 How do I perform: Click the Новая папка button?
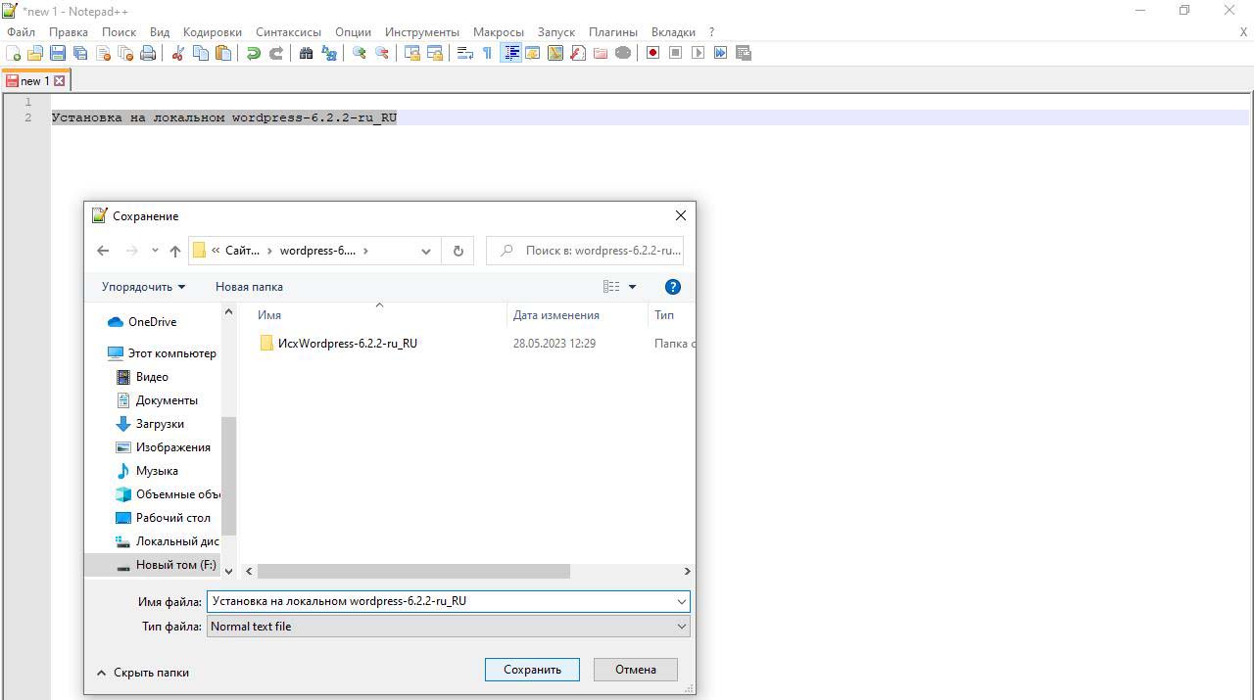click(249, 287)
